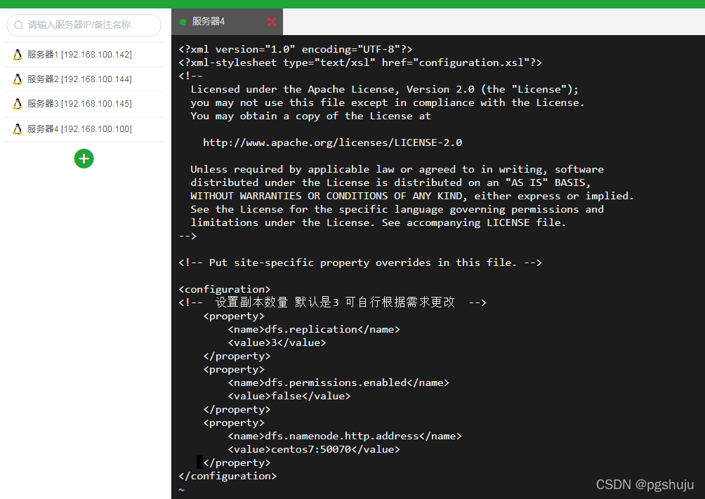Click the xml-stylesheet configuration.xsl line
The height and width of the screenshot is (499, 705).
(360, 62)
